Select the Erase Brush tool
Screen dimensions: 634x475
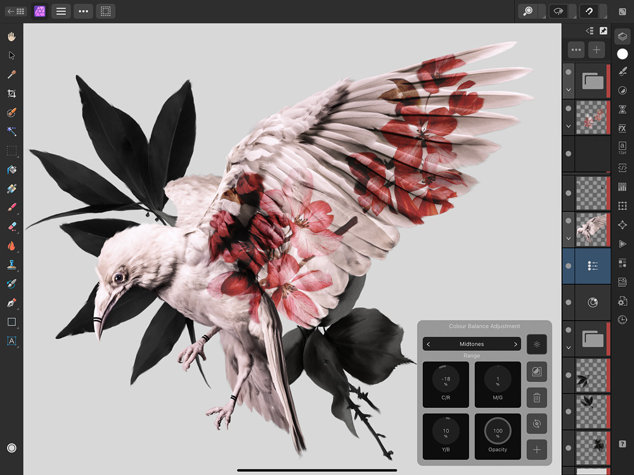[11, 227]
